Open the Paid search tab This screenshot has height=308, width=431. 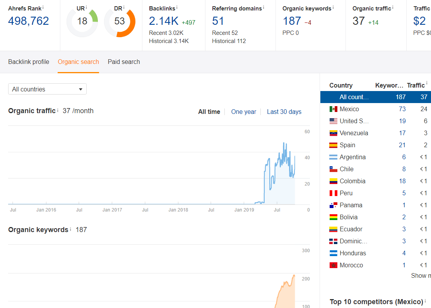pyautogui.click(x=124, y=62)
